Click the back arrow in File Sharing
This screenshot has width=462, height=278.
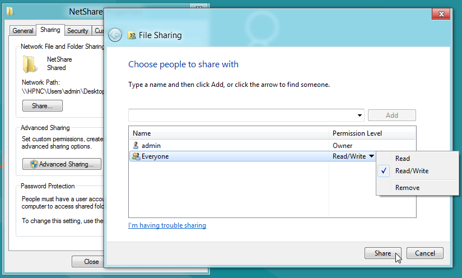click(115, 35)
